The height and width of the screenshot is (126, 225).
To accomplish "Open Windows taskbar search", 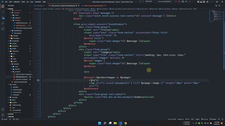I will (x=105, y=123).
